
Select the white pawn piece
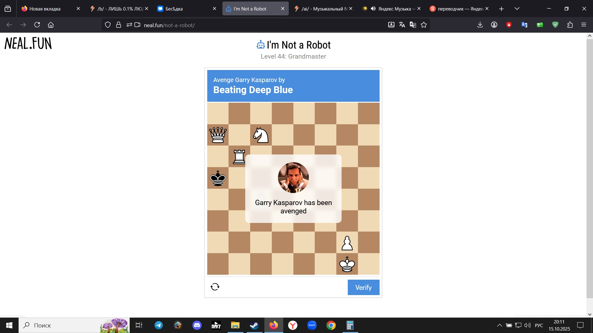pos(347,243)
